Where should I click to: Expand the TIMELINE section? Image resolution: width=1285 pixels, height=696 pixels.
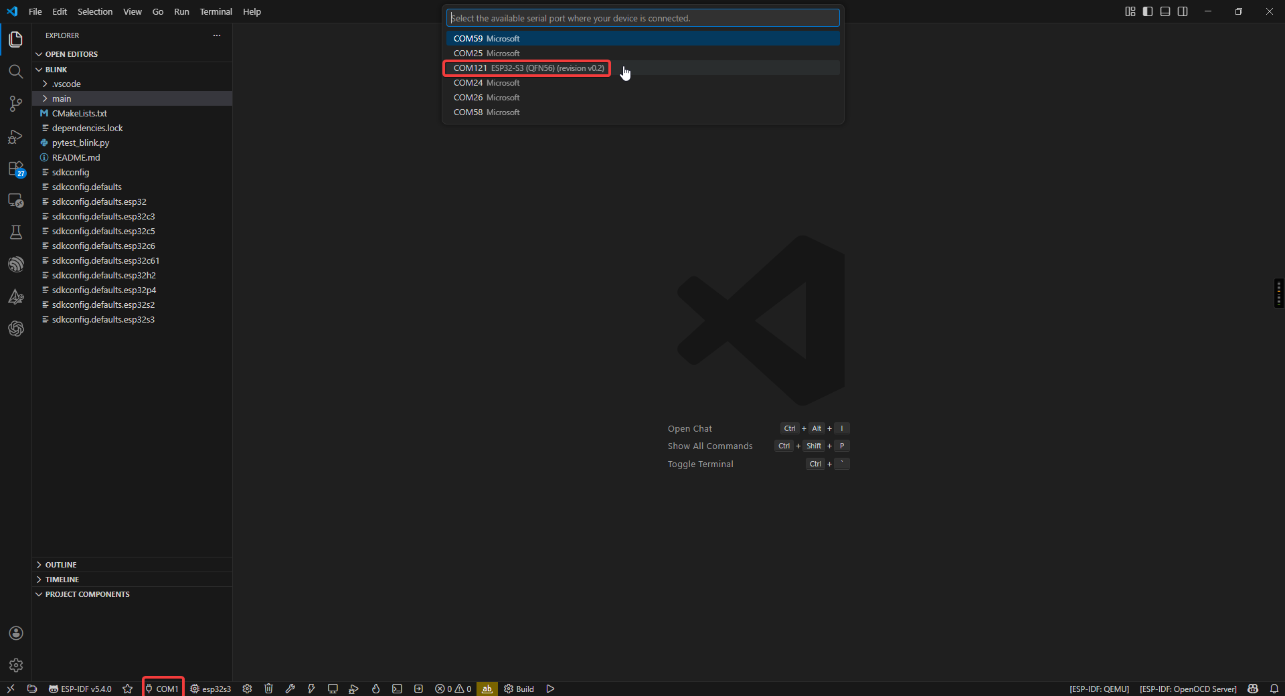[x=132, y=580]
